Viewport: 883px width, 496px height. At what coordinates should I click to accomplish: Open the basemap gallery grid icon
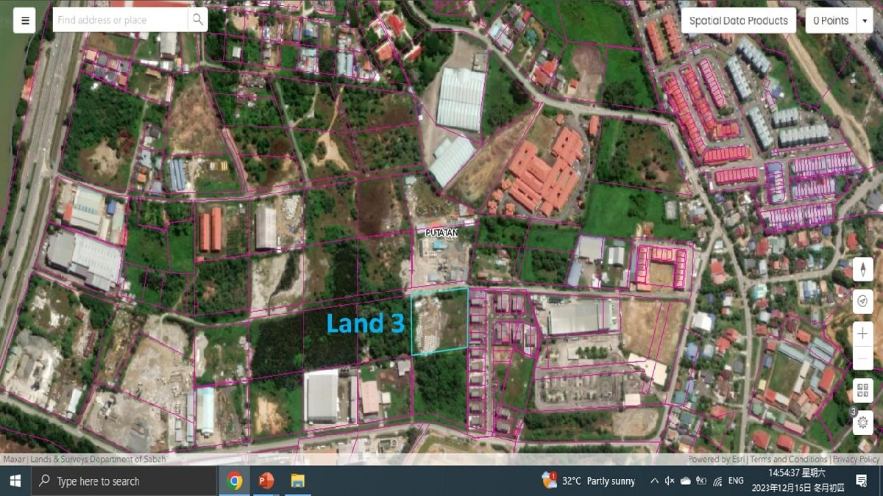coord(862,390)
